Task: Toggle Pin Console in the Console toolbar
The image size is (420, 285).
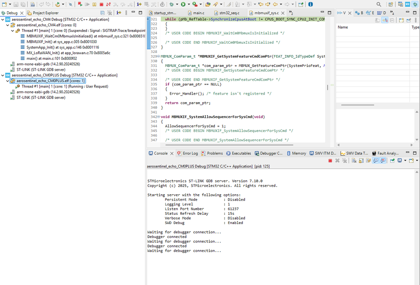Action: (x=392, y=161)
